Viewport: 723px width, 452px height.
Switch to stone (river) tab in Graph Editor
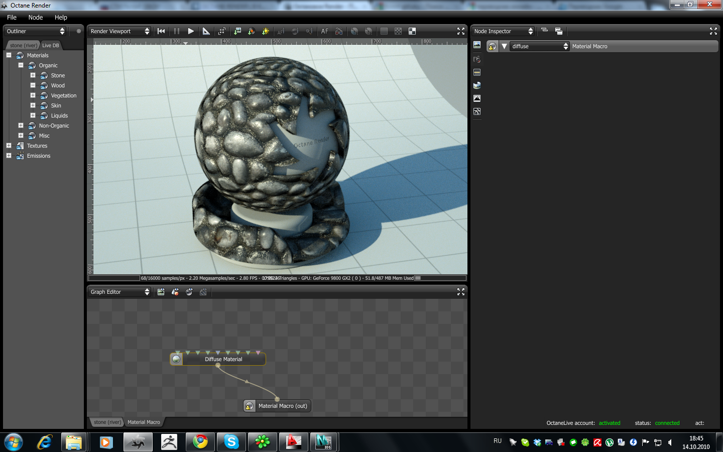pyautogui.click(x=107, y=422)
